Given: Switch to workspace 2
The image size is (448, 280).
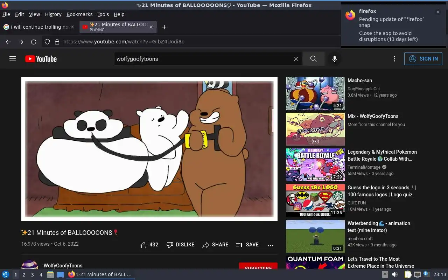Looking at the screenshot, I should (24, 275).
